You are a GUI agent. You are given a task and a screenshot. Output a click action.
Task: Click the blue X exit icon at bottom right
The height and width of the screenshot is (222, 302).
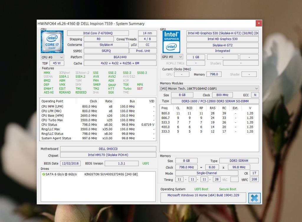[x=254, y=198]
